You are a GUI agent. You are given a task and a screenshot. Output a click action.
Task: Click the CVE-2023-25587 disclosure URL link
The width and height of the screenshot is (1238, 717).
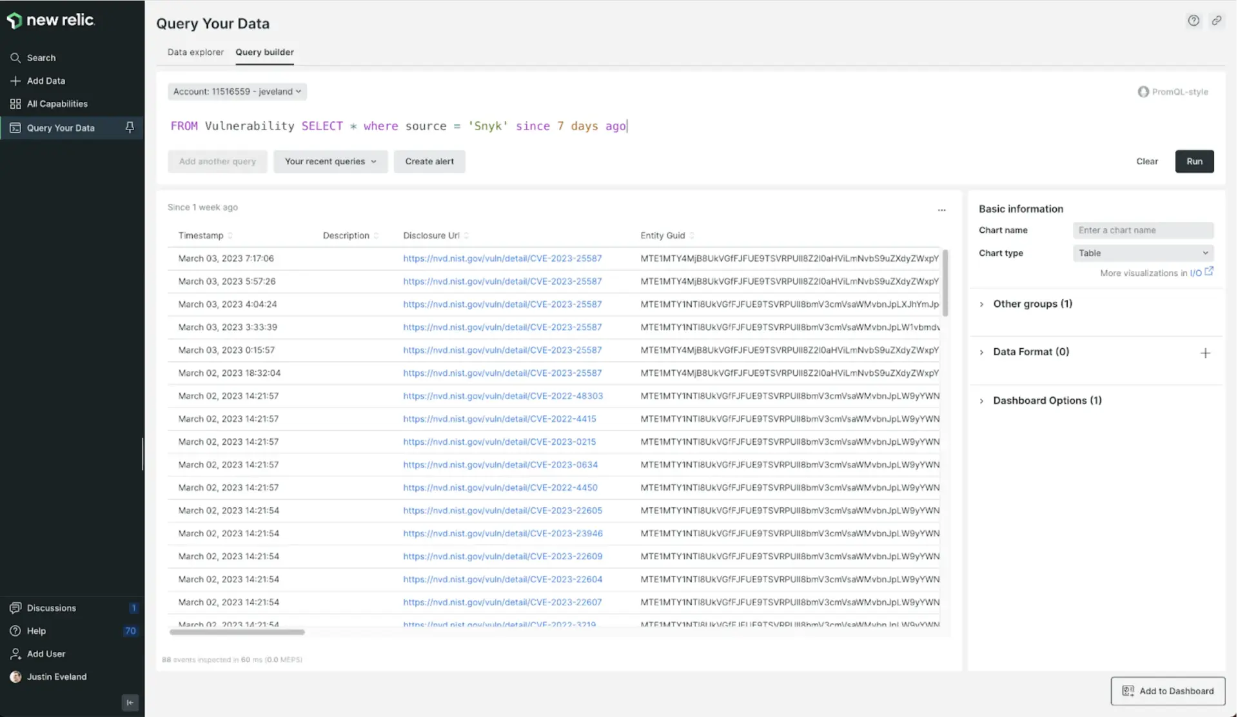point(502,257)
